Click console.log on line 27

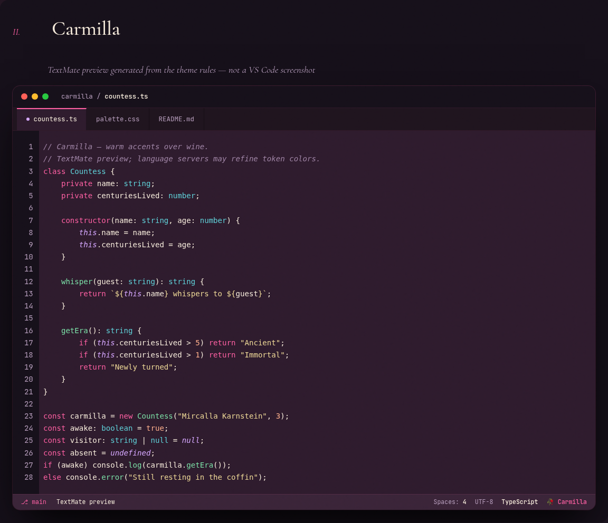[117, 466]
